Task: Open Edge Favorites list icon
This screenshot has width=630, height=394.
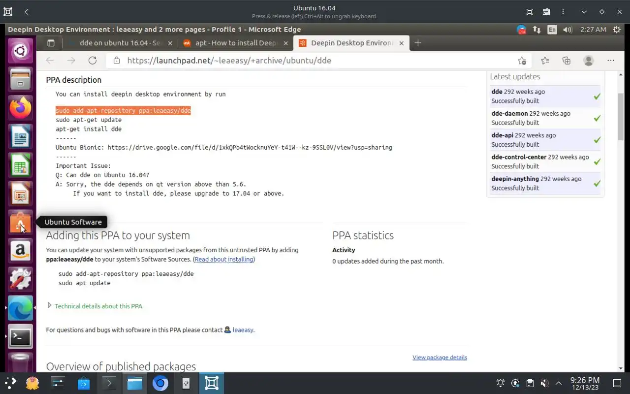Action: pos(545,61)
